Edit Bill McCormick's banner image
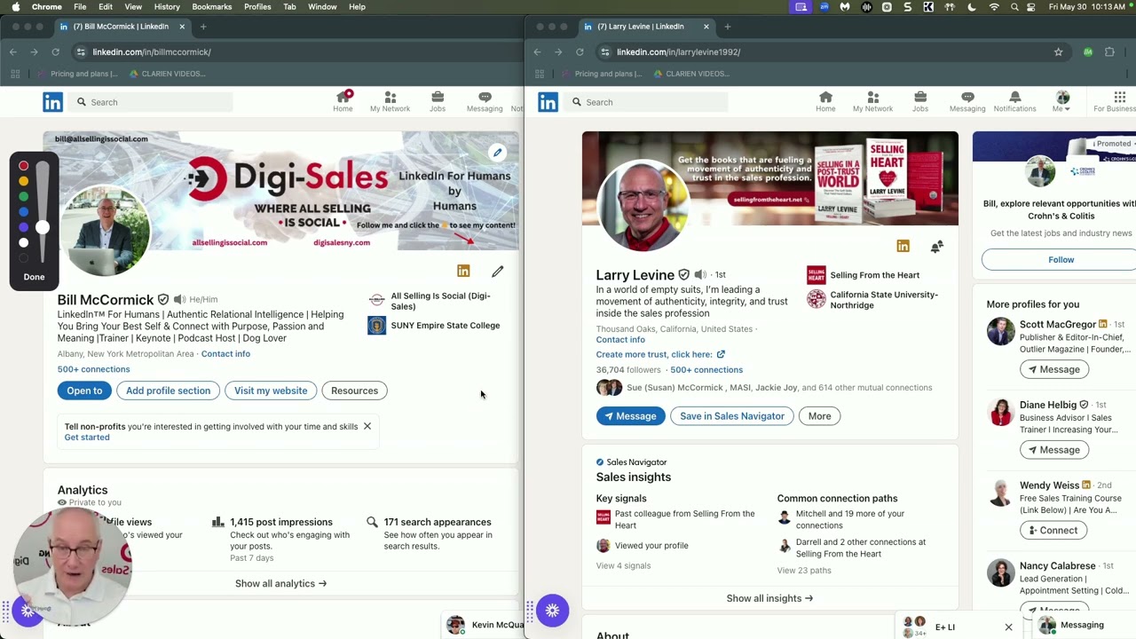This screenshot has width=1136, height=639. (x=497, y=153)
